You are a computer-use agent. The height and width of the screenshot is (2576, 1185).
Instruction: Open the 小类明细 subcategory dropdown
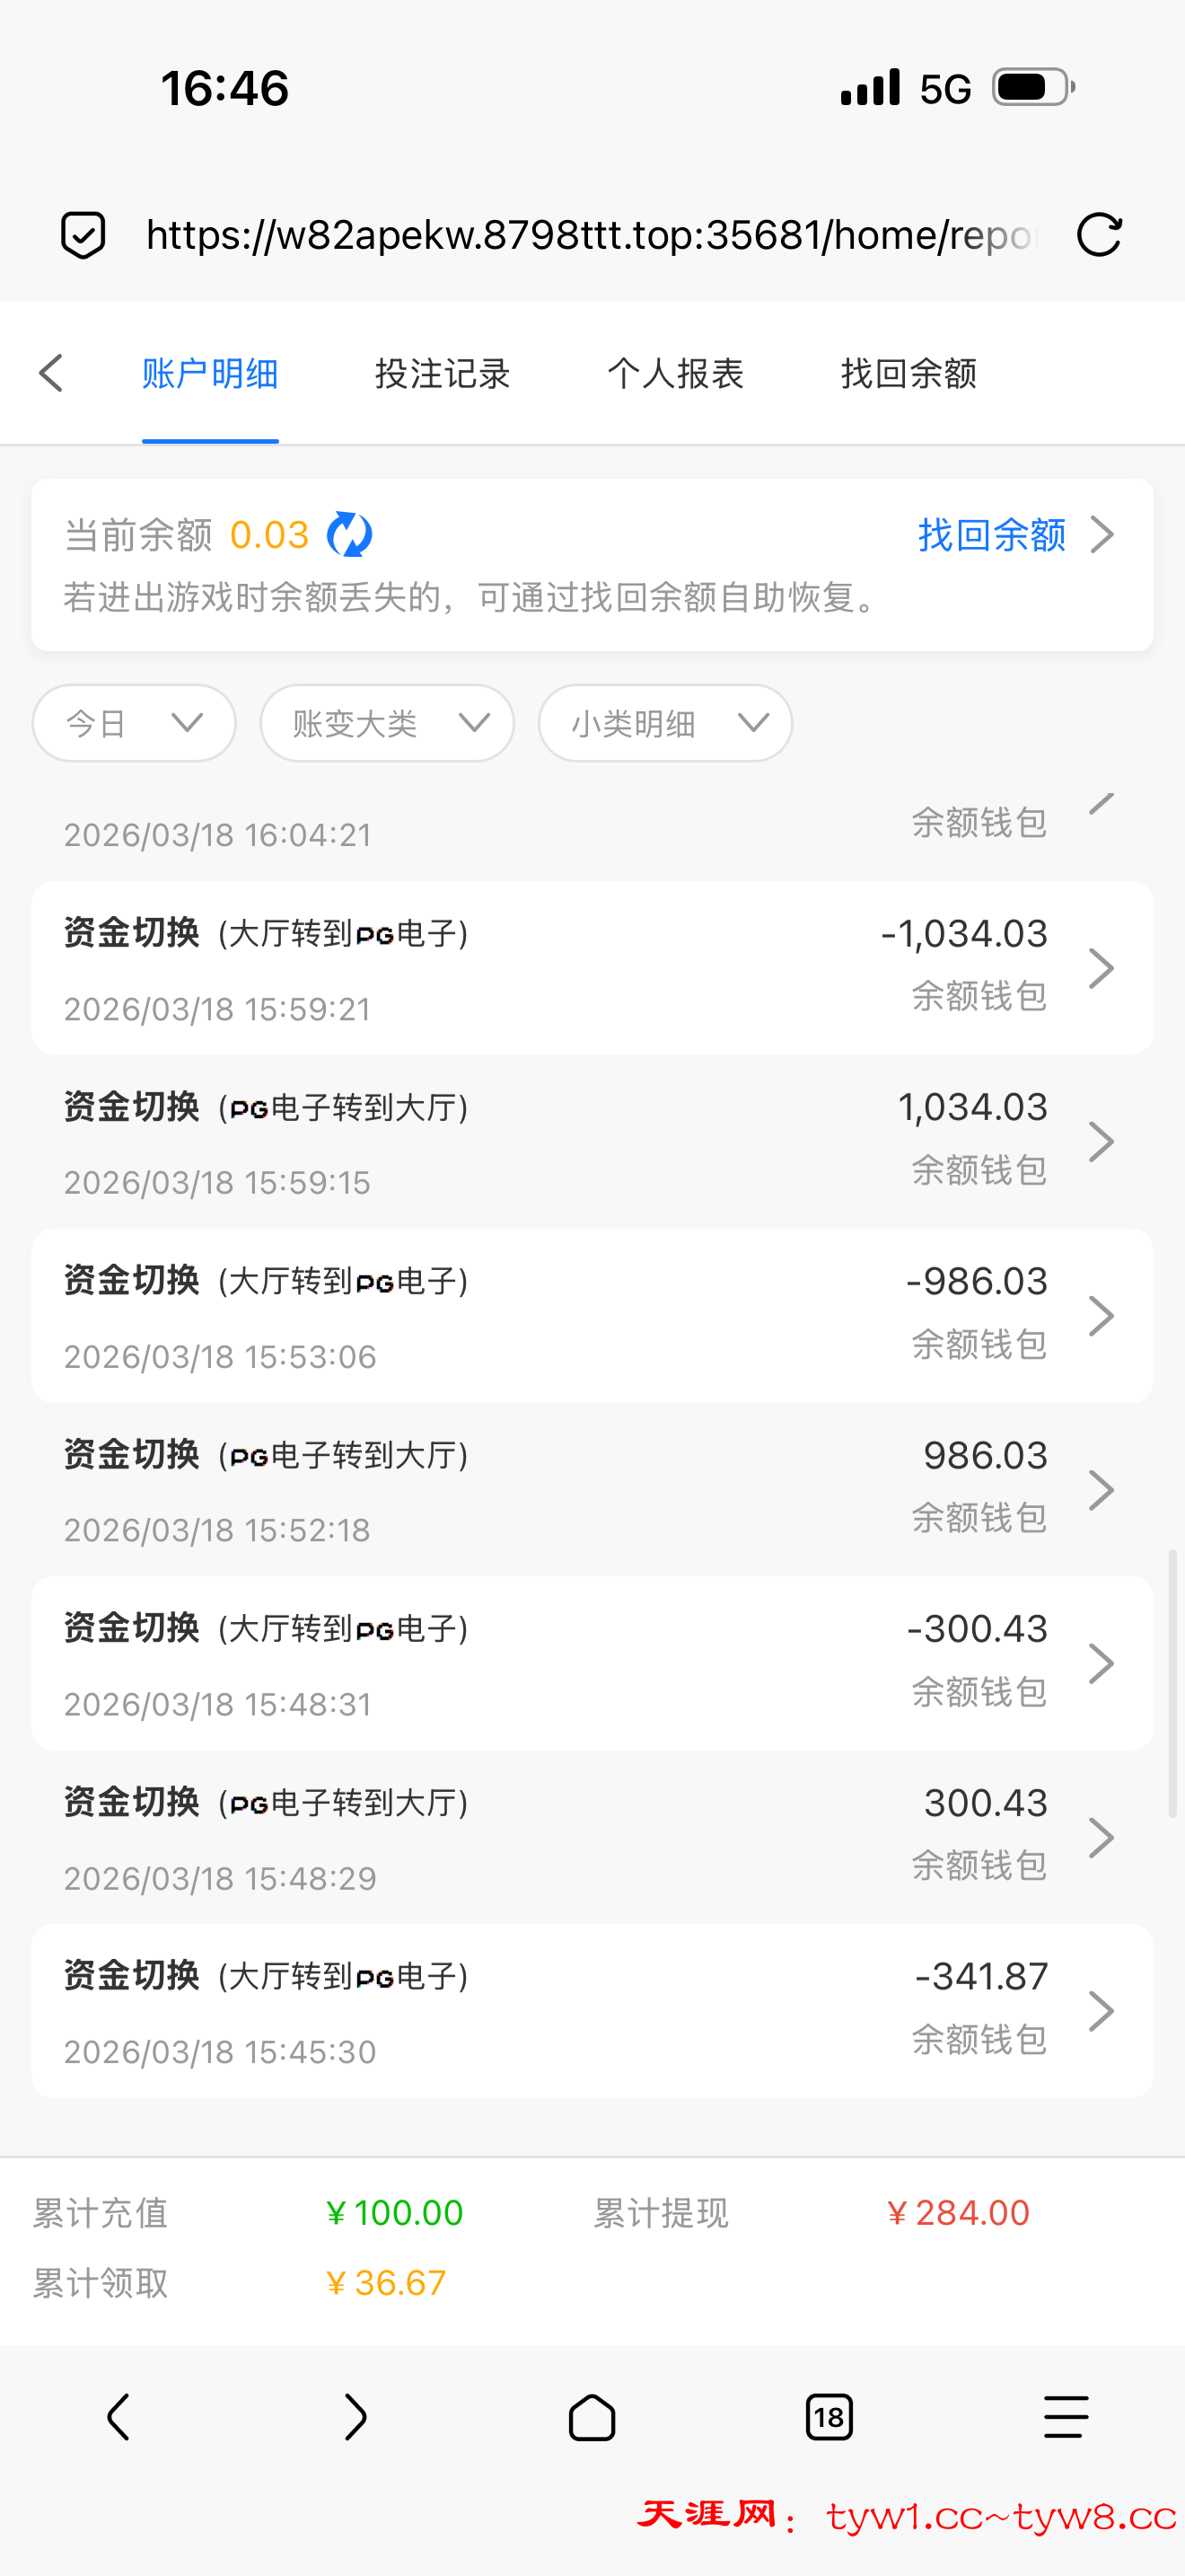coord(664,723)
